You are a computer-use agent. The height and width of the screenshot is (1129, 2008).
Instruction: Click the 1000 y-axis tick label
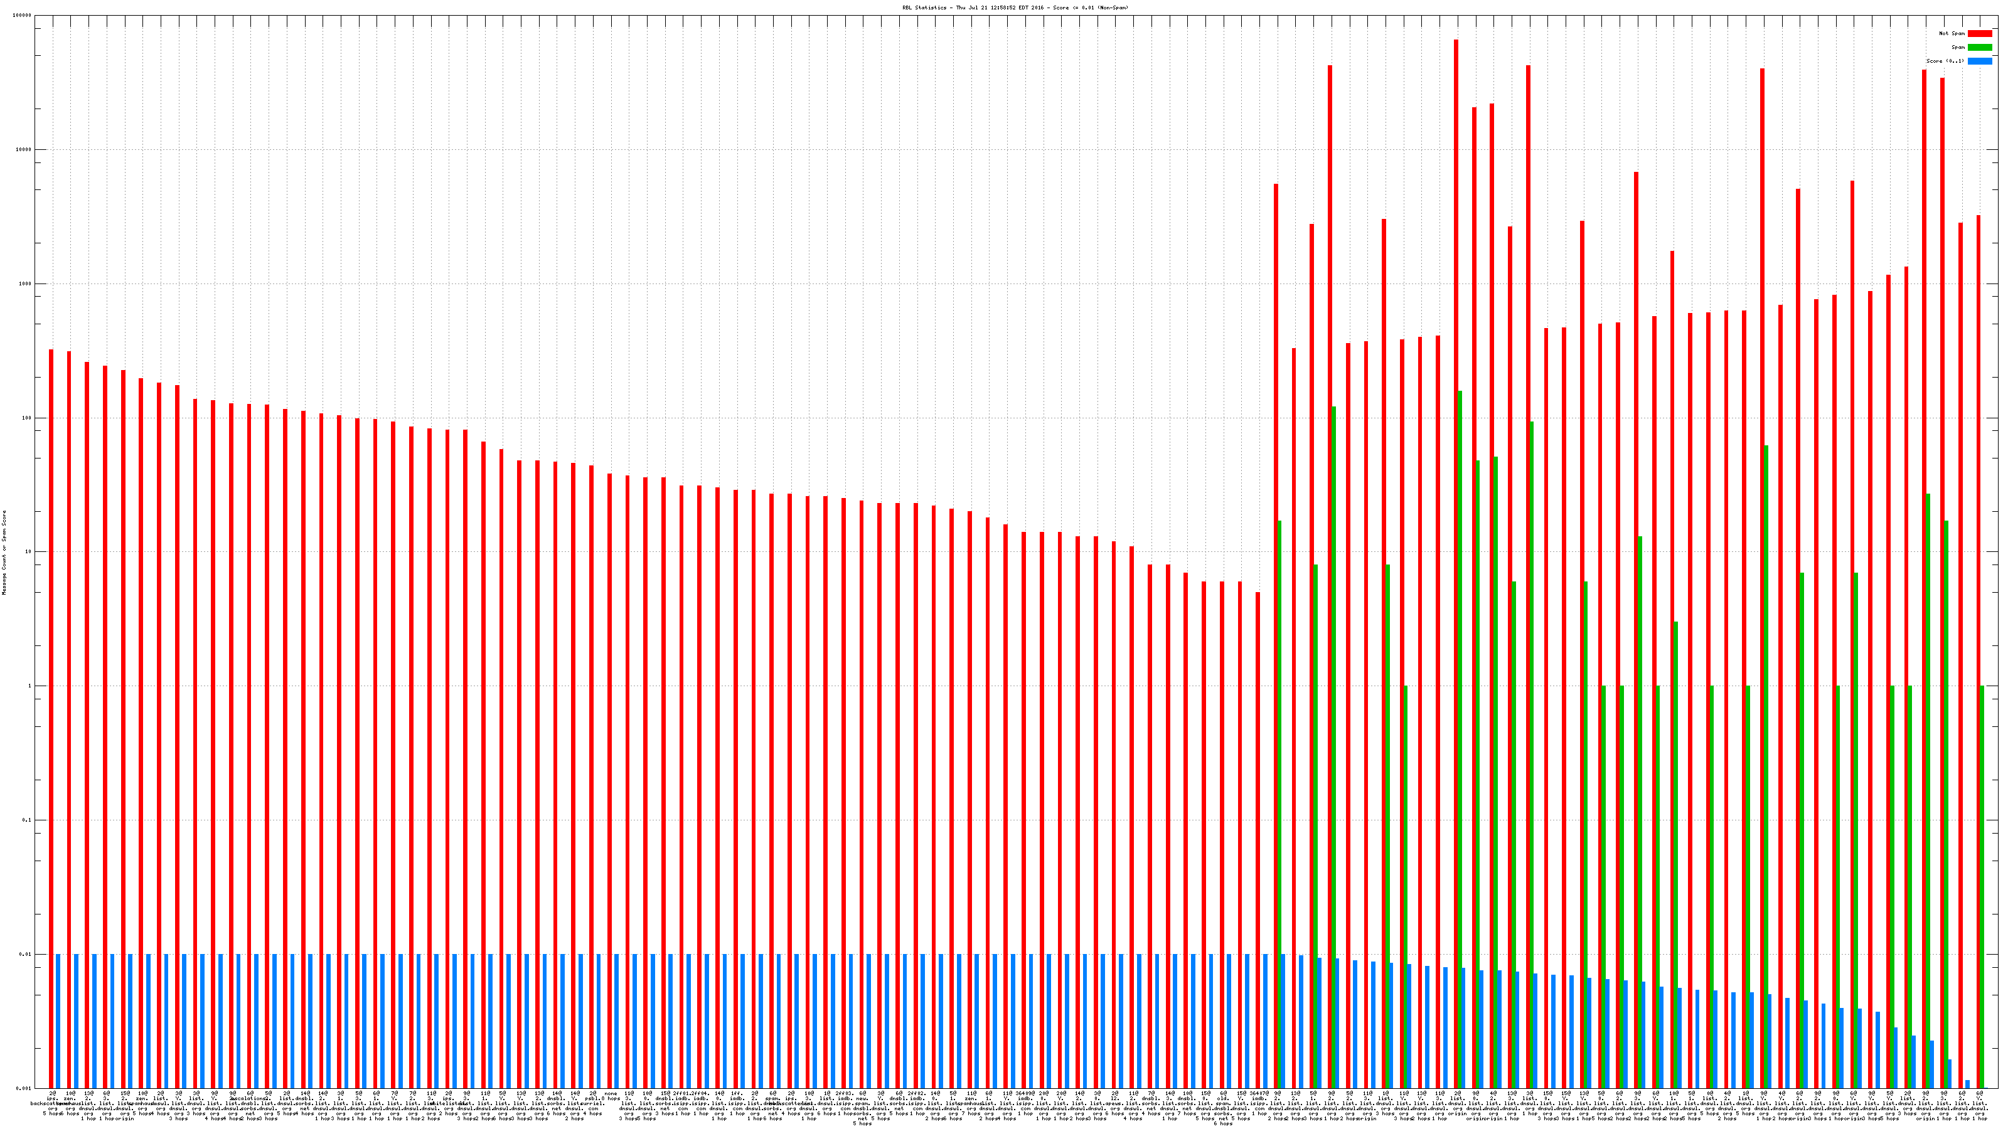26,284
